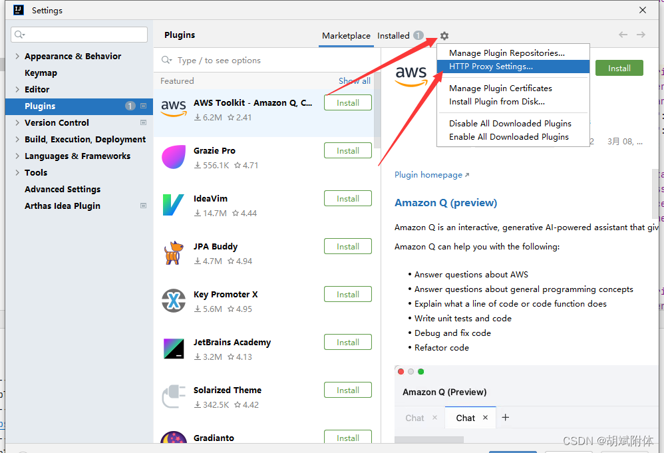Expand the Version Control node

tap(17, 122)
